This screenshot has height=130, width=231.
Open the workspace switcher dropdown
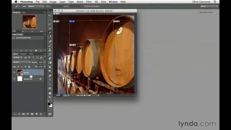[209, 6]
